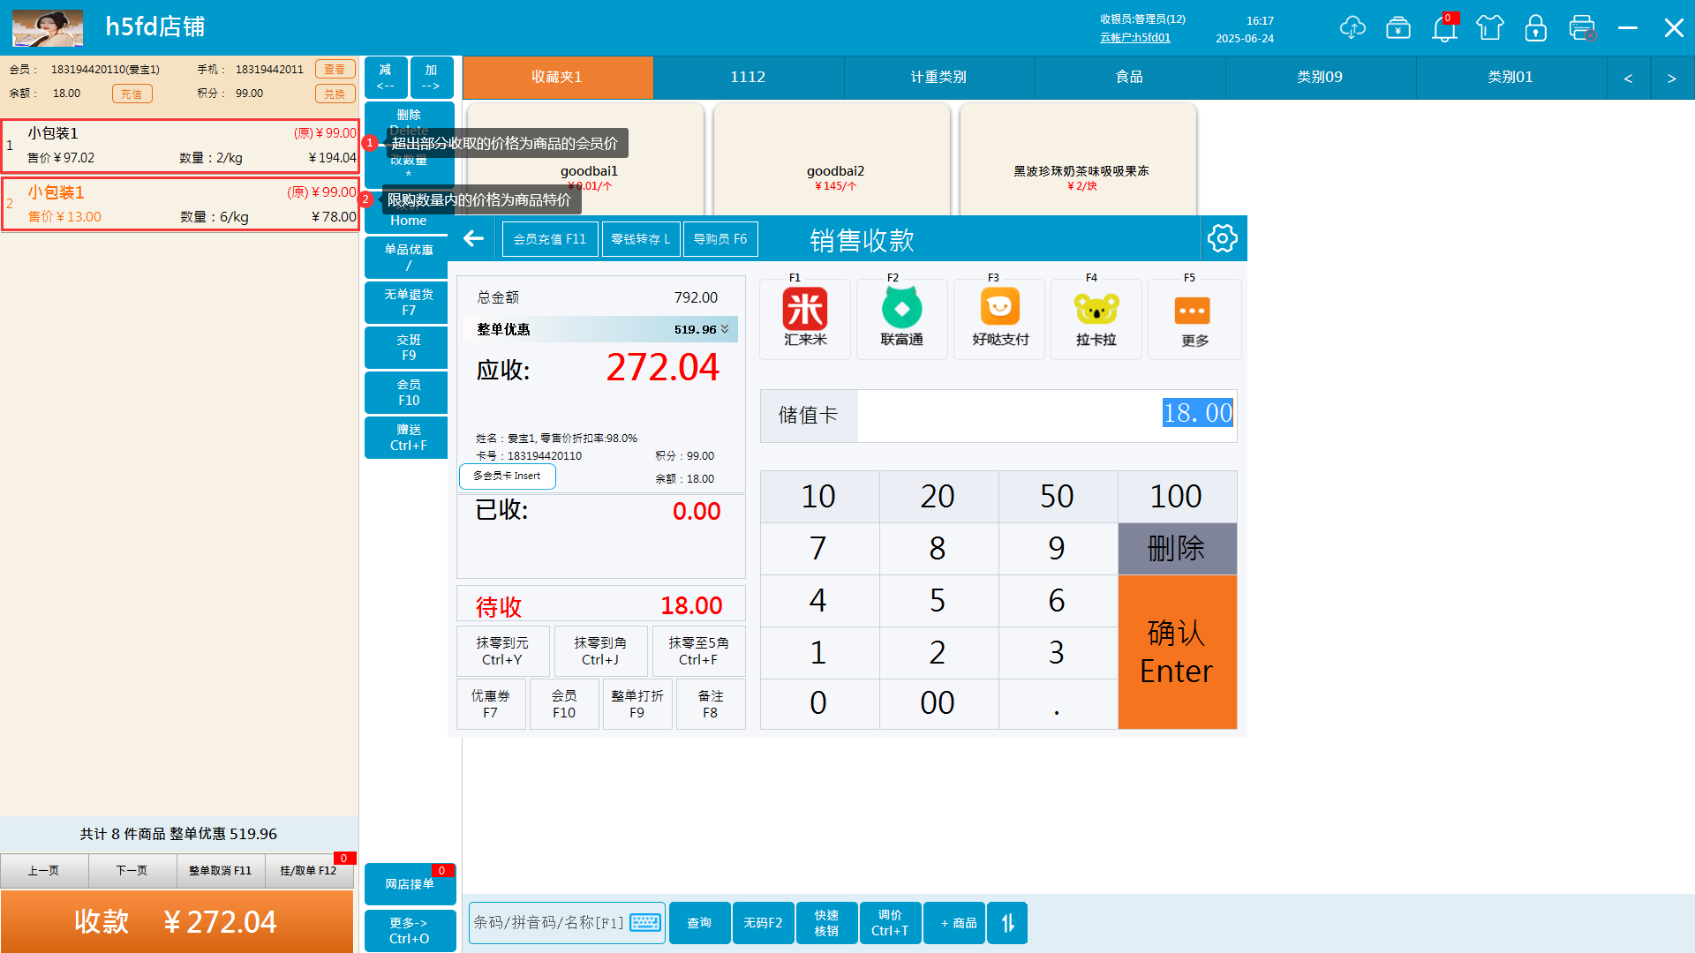This screenshot has width=1695, height=953.
Task: Click the 抹零到元 button
Action: click(502, 651)
